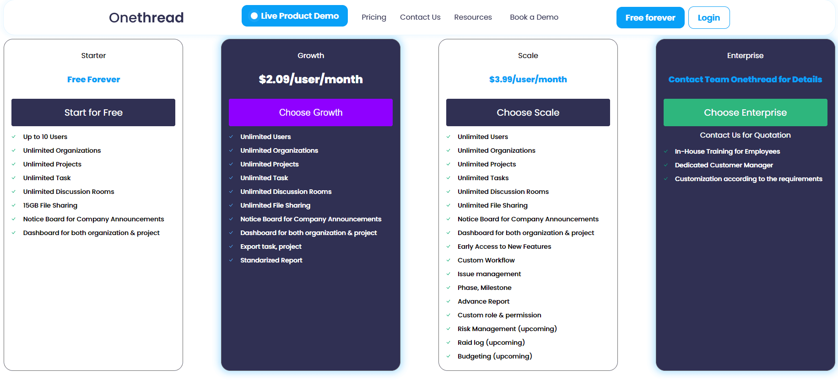This screenshot has height=380, width=838.
Task: Click the checkmark next to Custom Workflow
Action: pos(448,260)
